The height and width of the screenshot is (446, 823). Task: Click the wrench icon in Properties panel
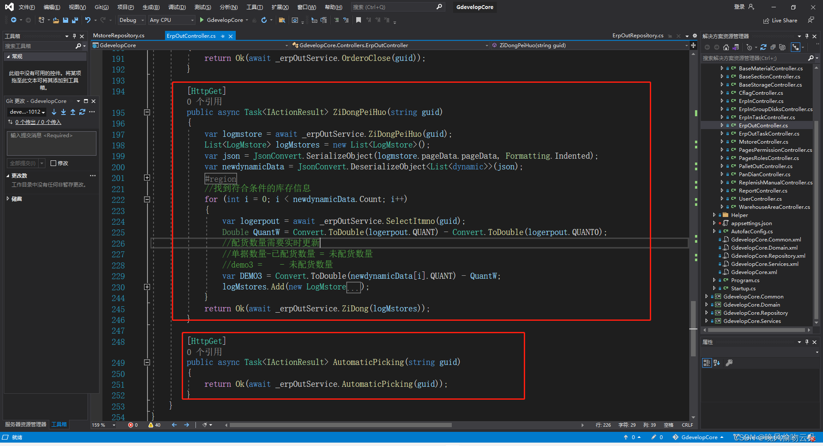pyautogui.click(x=729, y=363)
